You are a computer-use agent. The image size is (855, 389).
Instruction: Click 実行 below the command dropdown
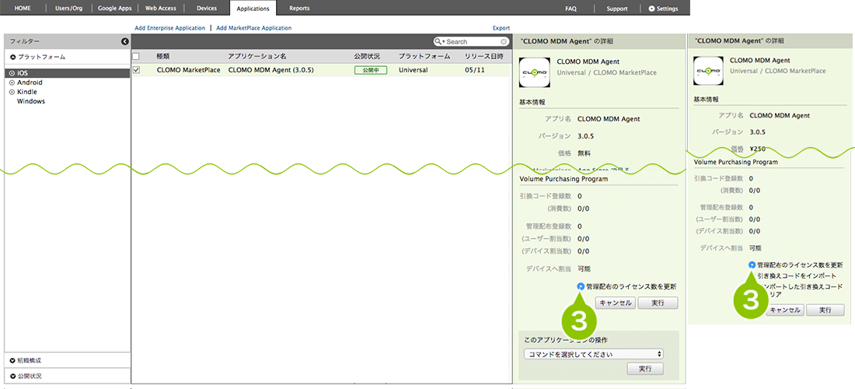[x=645, y=369]
